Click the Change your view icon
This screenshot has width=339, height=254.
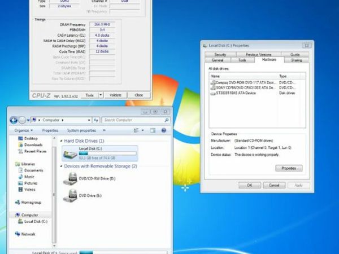click(x=136, y=130)
